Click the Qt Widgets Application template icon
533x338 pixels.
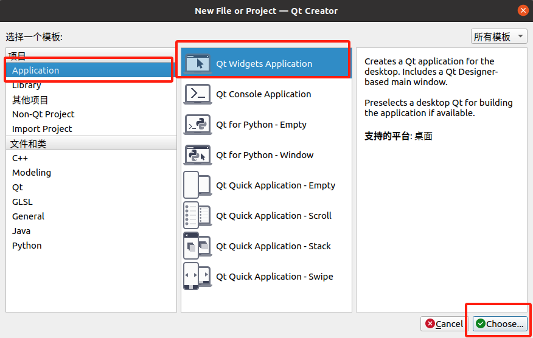198,63
